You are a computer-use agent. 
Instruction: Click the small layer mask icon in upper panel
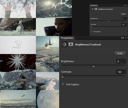point(96,9)
